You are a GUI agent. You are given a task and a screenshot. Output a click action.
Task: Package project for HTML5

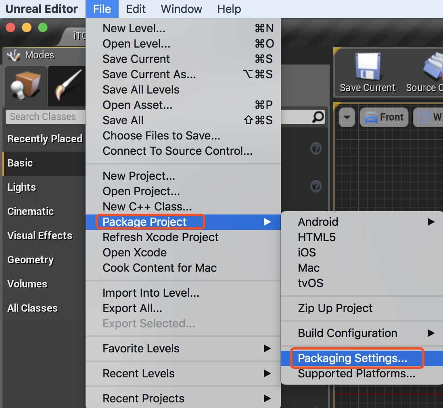(x=362, y=237)
